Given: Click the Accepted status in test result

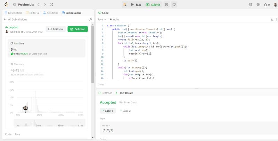Looking at the screenshot, I should tap(108, 102).
